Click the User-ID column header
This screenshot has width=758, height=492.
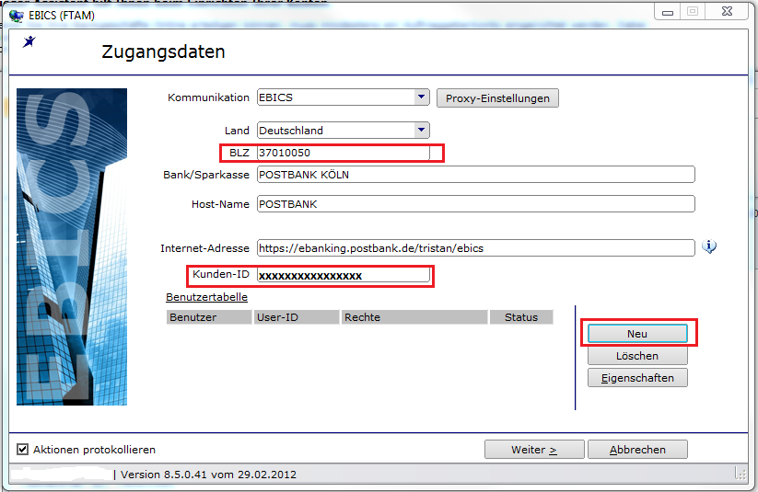click(297, 317)
